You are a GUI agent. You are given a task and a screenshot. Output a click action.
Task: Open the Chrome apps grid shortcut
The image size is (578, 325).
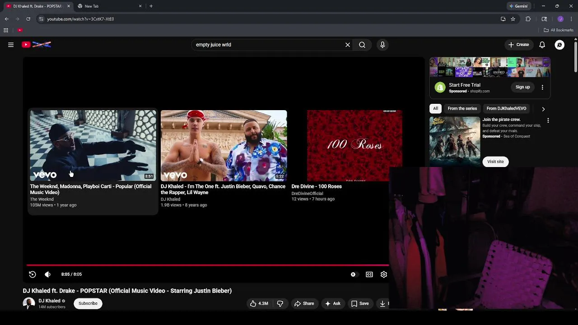click(6, 30)
